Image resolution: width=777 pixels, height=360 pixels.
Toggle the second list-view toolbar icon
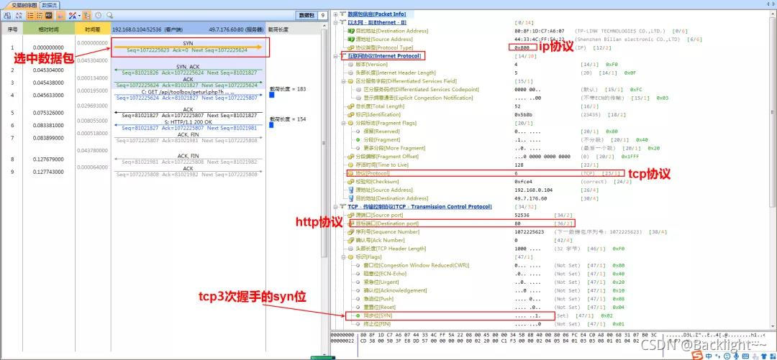[40, 16]
